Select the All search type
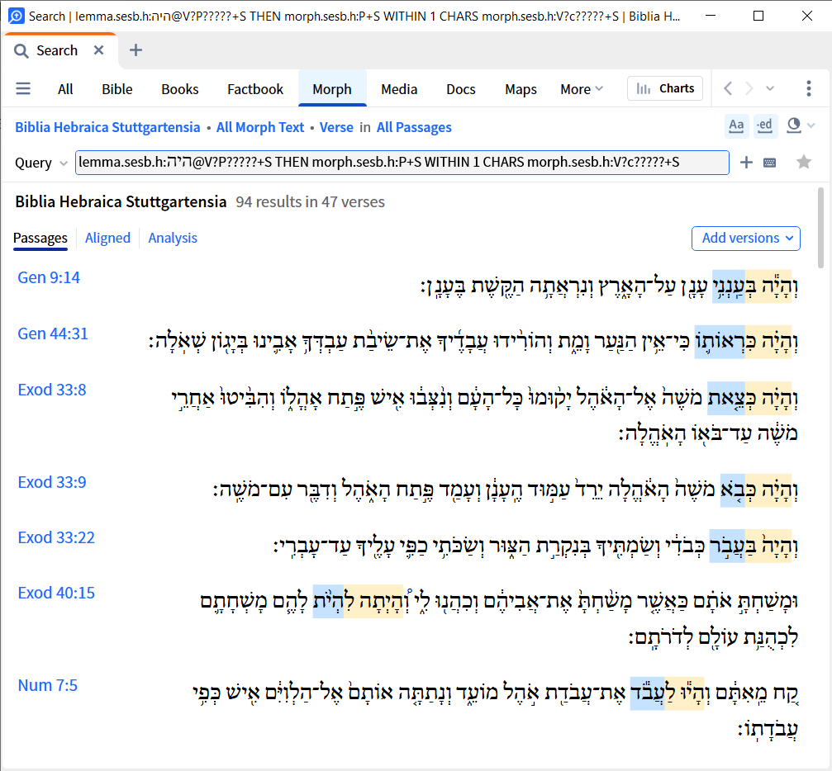The width and height of the screenshot is (832, 771). tap(65, 89)
